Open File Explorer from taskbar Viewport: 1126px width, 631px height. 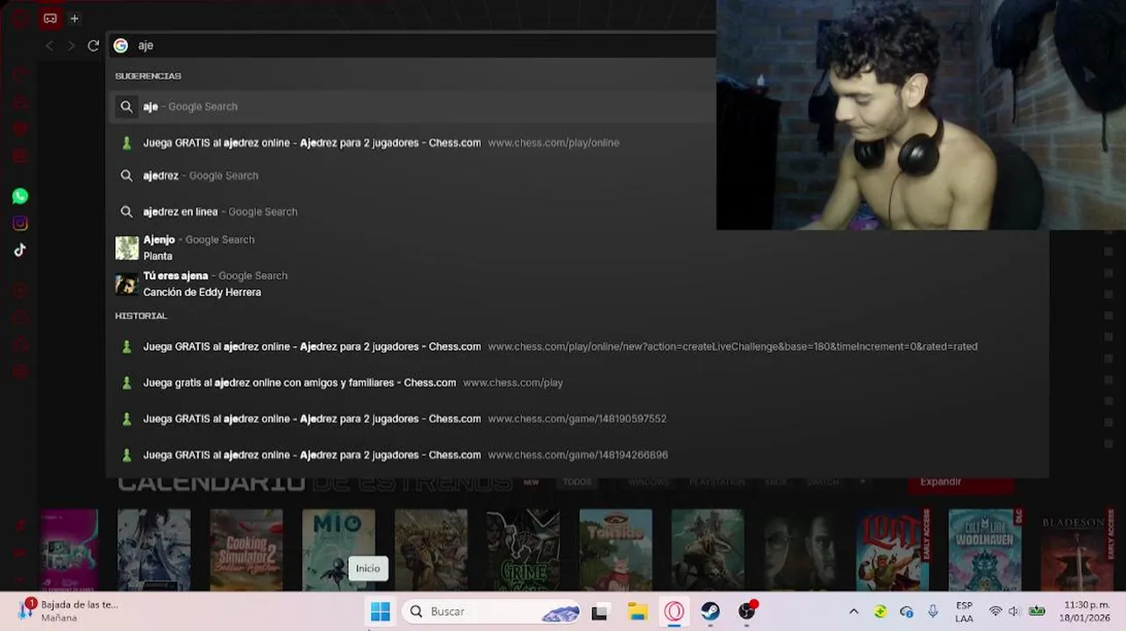[x=638, y=612]
